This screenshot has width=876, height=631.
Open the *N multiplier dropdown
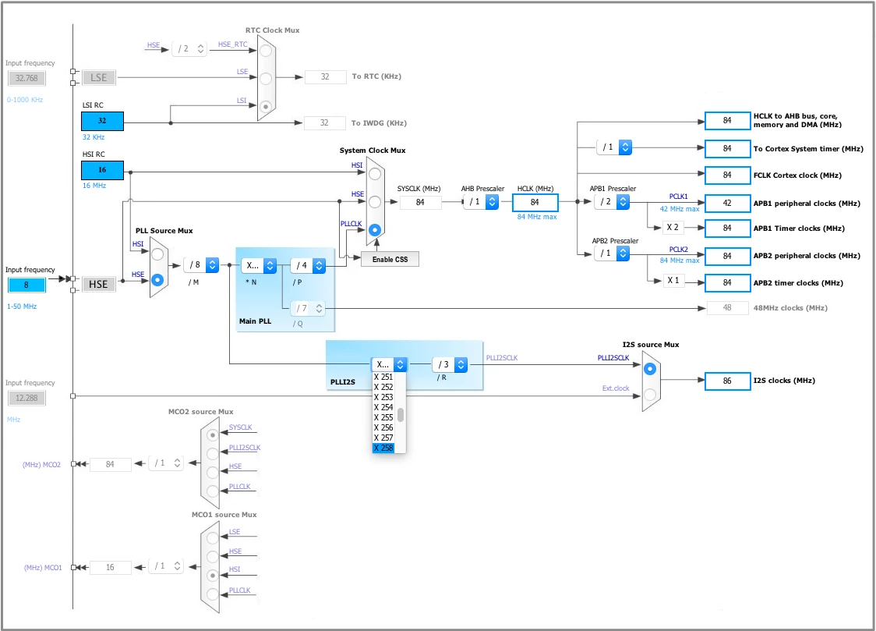click(260, 265)
